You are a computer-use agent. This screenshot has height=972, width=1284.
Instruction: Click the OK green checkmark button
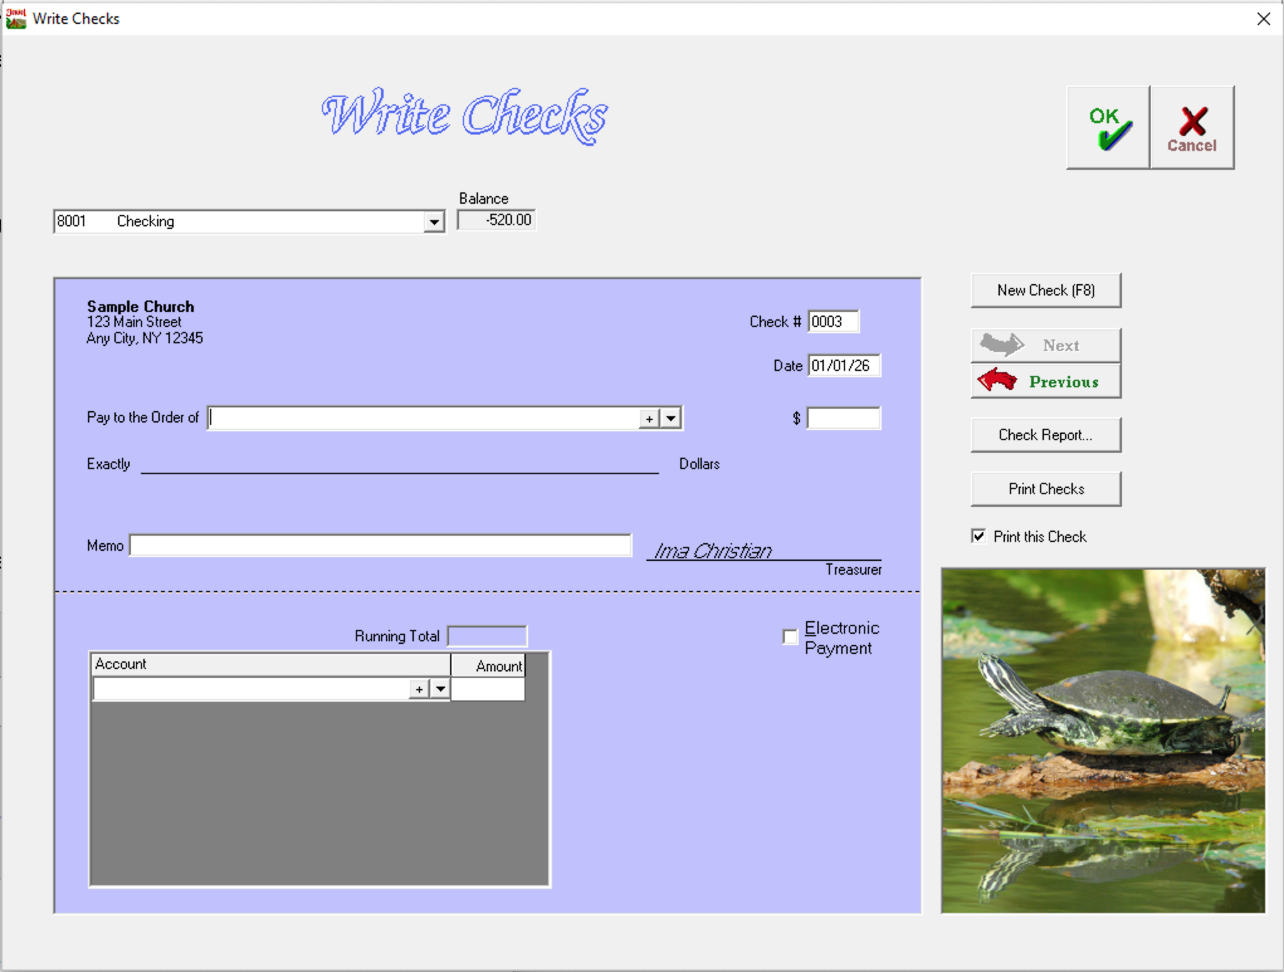click(1108, 128)
